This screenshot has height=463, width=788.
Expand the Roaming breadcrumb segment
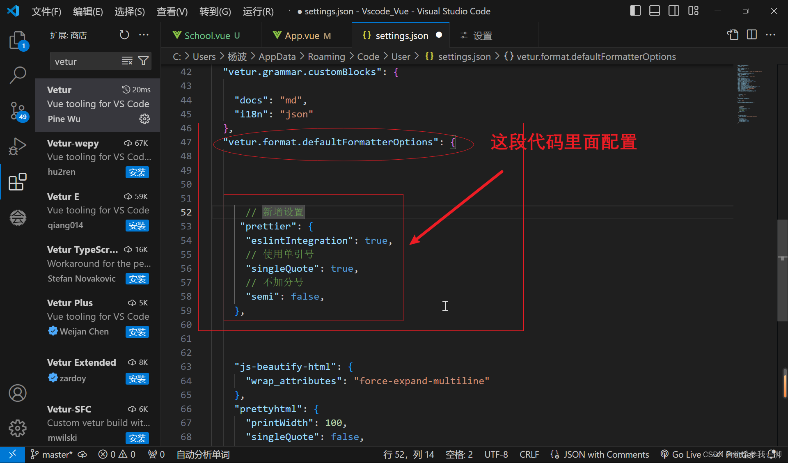[326, 57]
